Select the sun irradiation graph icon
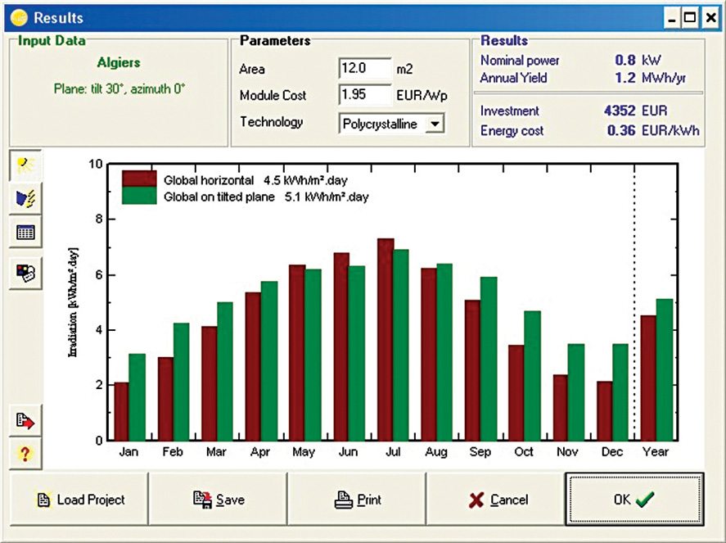The width and height of the screenshot is (726, 543). 25,166
